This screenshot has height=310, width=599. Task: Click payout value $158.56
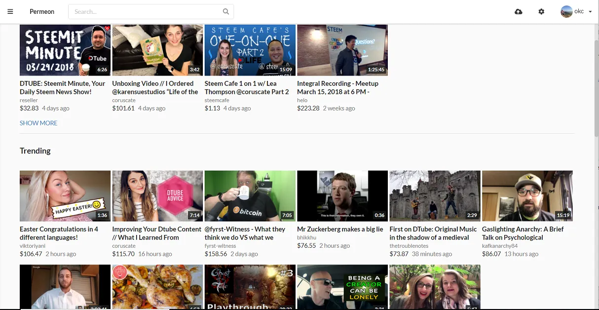point(216,254)
